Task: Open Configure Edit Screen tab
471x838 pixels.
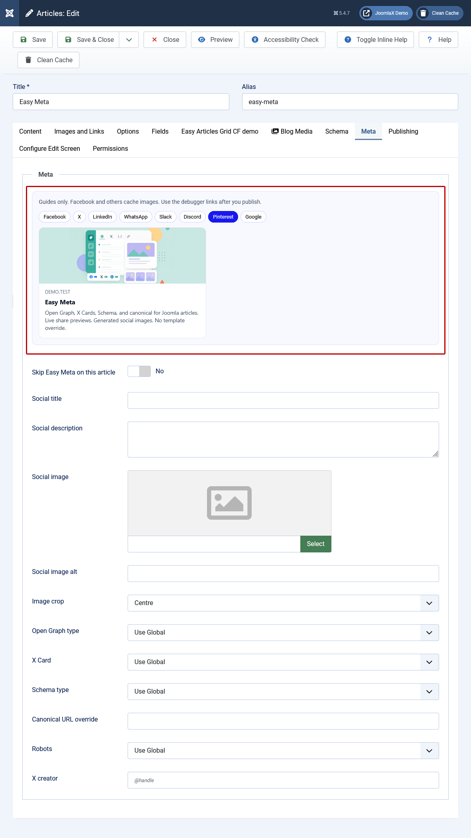Action: [49, 149]
